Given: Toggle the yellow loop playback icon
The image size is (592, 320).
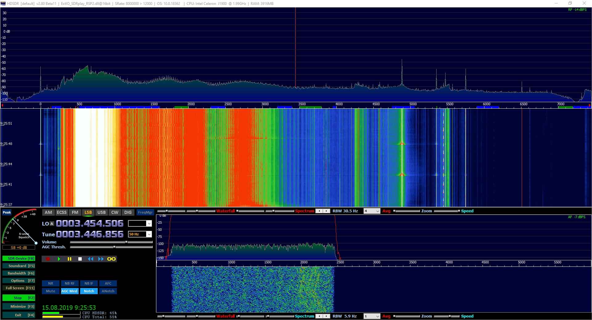Looking at the screenshot, I should coord(111,259).
